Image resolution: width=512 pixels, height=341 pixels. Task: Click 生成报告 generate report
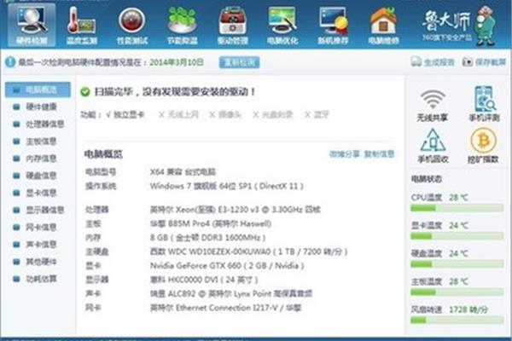433,62
